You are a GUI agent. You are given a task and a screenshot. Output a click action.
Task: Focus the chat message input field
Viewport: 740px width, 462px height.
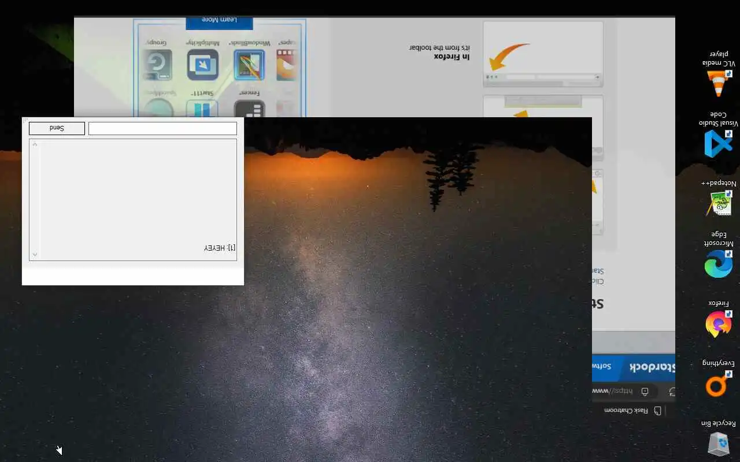tap(162, 128)
